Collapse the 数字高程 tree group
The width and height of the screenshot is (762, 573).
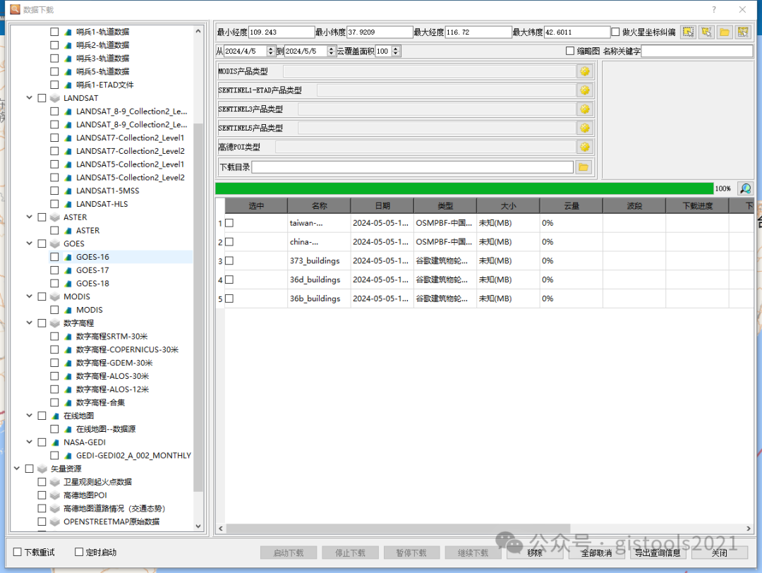click(x=29, y=323)
